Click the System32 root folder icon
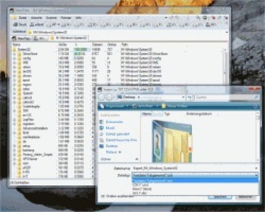The image size is (265, 212). [14, 49]
